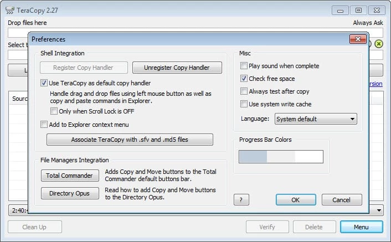Click the Progress Bar Colors swatch
391x242 pixels.
point(281,157)
